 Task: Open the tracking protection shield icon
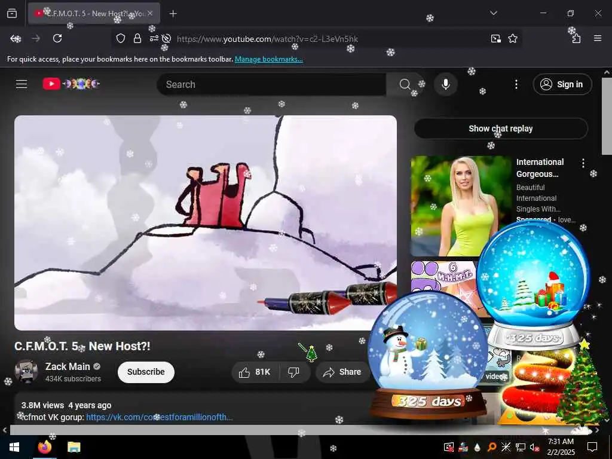[121, 38]
